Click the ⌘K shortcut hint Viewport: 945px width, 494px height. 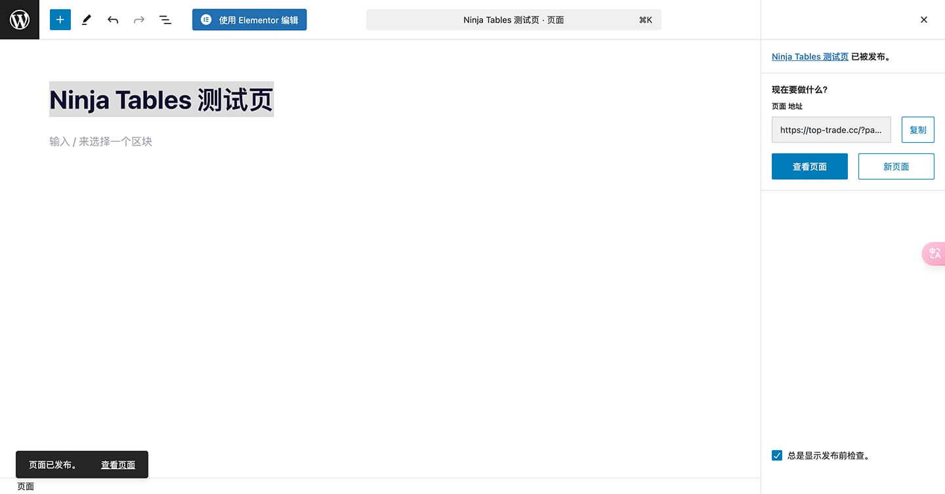[645, 20]
